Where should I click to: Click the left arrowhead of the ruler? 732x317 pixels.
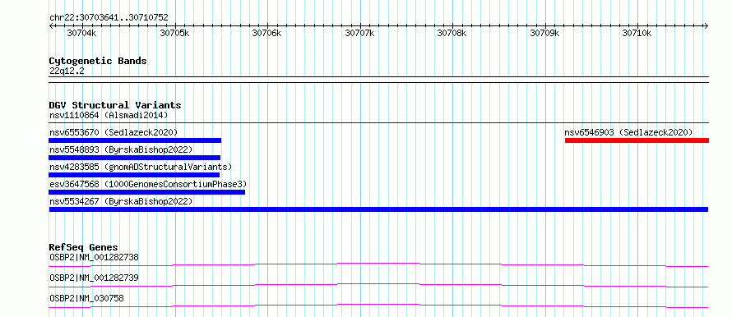(x=51, y=25)
